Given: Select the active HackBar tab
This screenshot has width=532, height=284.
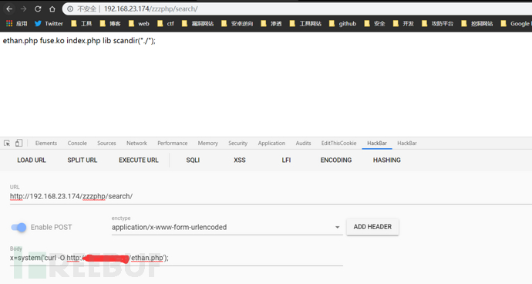Looking at the screenshot, I should [377, 143].
